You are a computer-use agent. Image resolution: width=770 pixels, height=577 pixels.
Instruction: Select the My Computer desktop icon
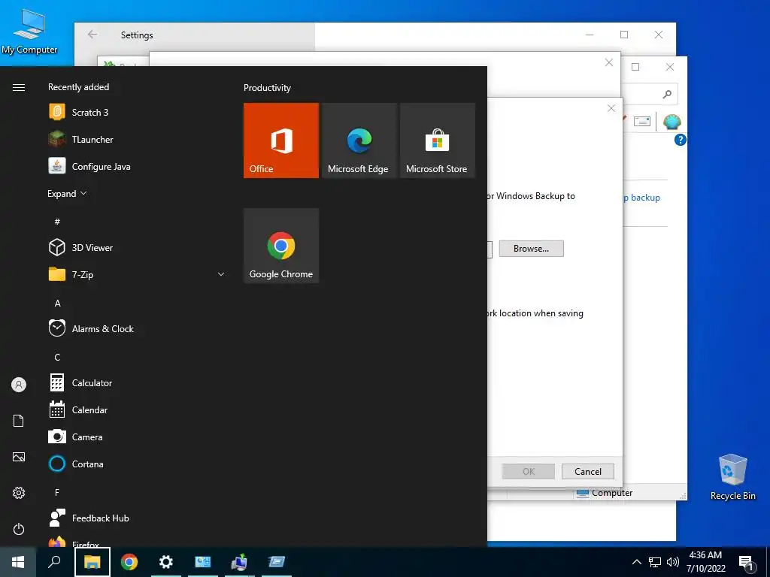[x=29, y=32]
